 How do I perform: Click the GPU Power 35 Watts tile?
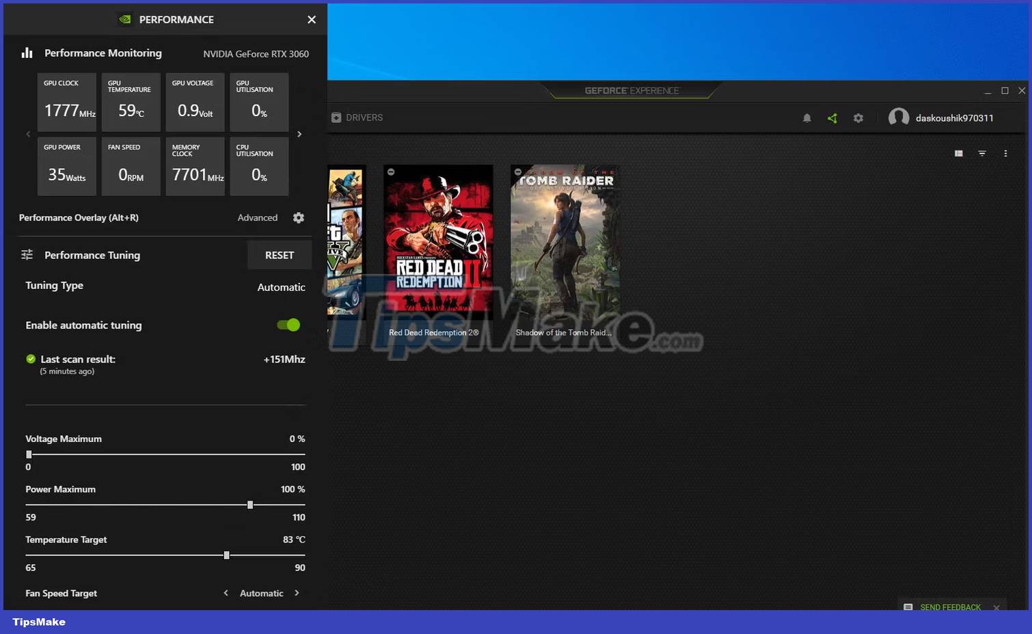[67, 167]
